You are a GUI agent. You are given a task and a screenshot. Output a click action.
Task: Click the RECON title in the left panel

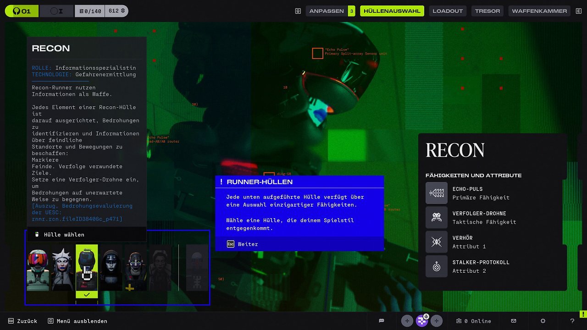(x=51, y=49)
